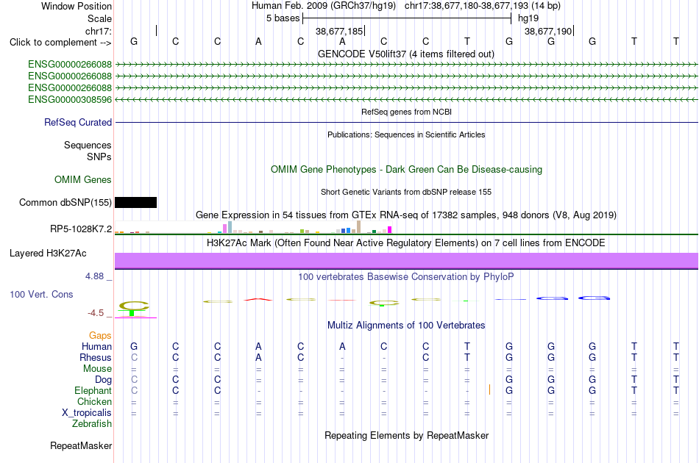
Task: Click the Dog alignment row label
Action: 103,380
